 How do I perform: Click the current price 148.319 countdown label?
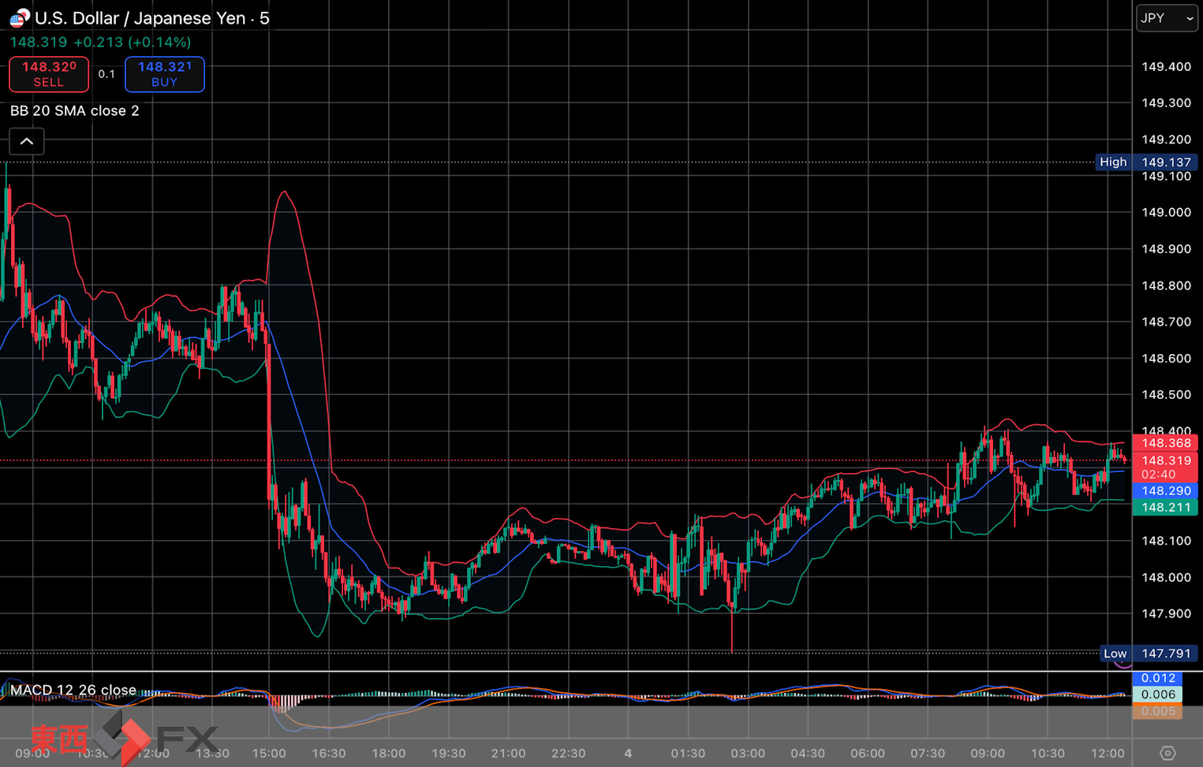1166,467
